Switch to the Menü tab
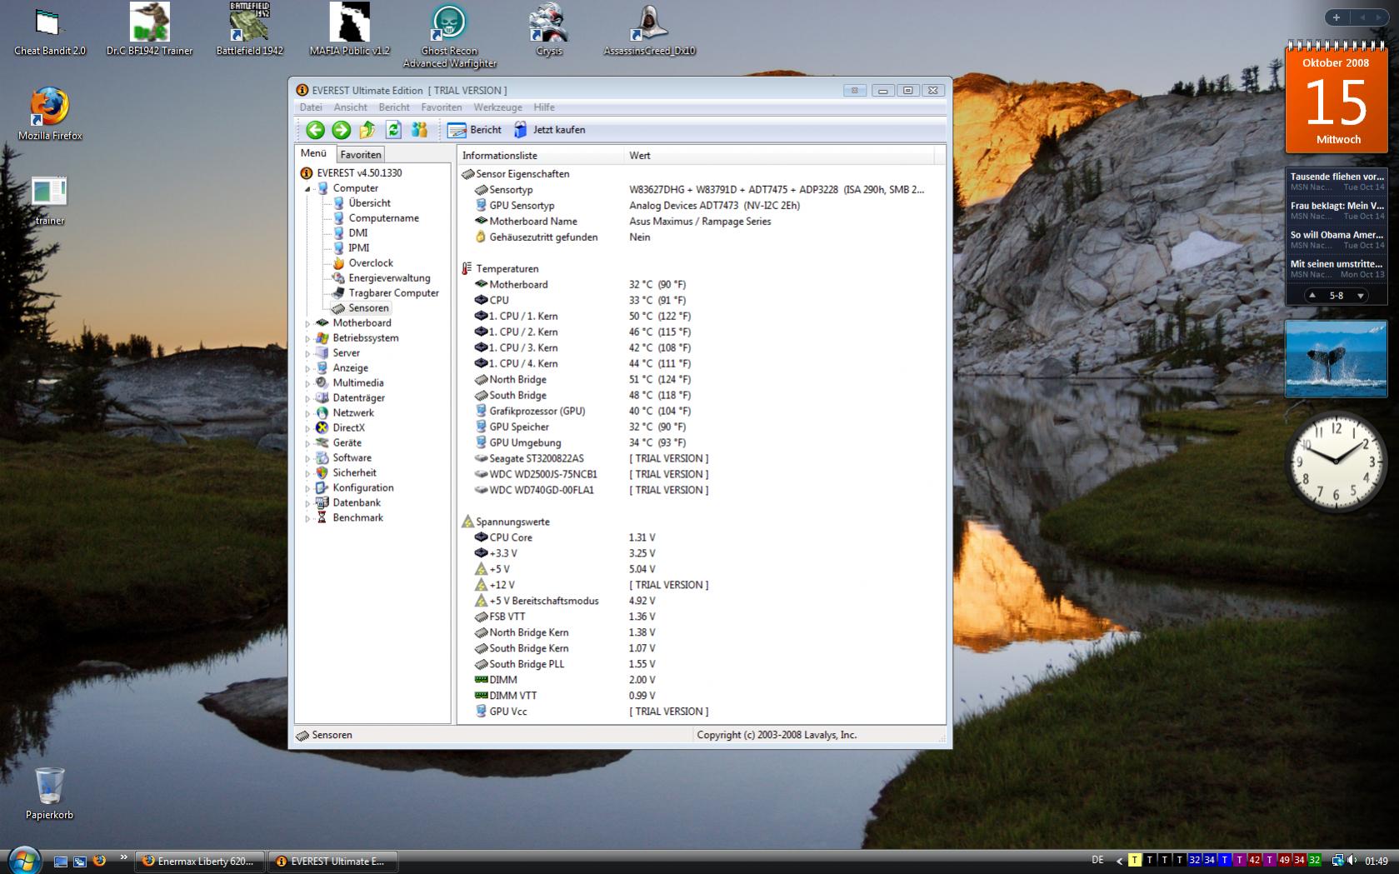Screen dimensions: 1399x874 tap(314, 153)
